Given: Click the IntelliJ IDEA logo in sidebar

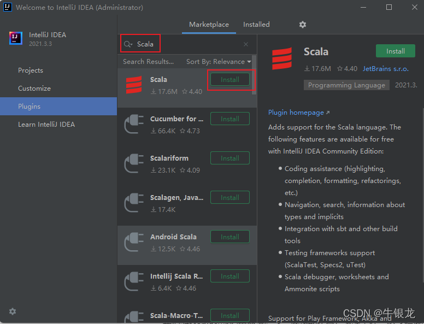Looking at the screenshot, I should point(16,38).
